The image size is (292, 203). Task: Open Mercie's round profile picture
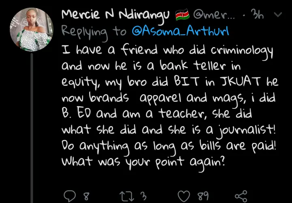[x=32, y=30]
